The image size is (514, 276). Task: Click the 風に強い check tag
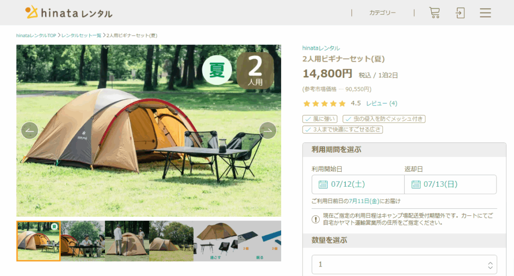(320, 119)
